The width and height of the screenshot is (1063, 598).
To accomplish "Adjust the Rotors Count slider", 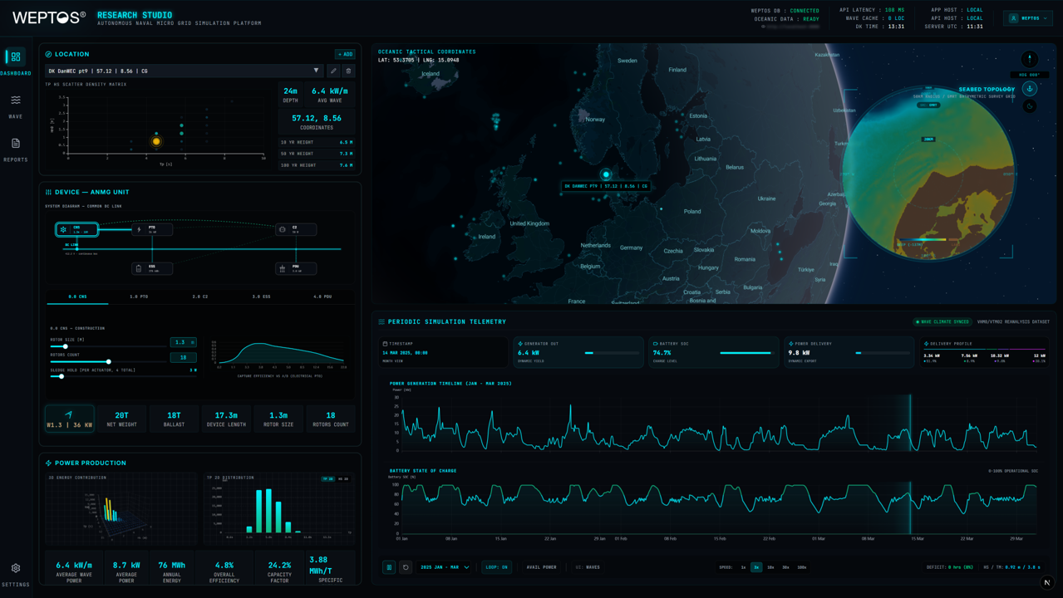I will click(109, 361).
